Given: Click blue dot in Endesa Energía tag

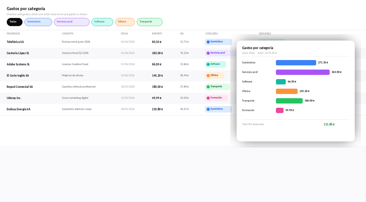Looking at the screenshot, I should pyautogui.click(x=208, y=109).
